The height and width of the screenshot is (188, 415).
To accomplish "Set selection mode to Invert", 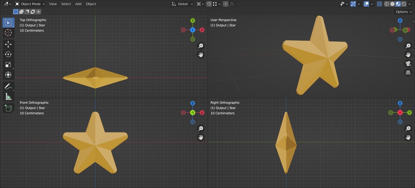I will [33, 12].
